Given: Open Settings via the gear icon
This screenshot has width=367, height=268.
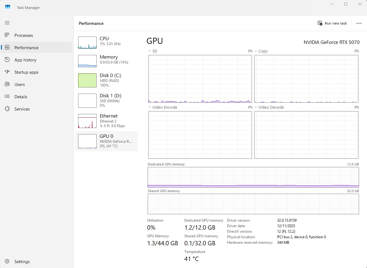Looking at the screenshot, I should click(x=7, y=262).
